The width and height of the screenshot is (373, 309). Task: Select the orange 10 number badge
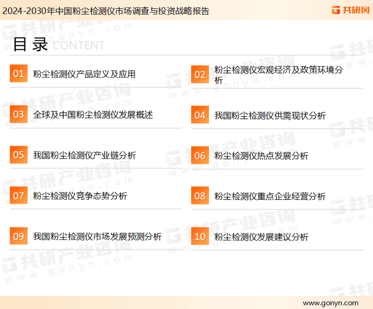pos(200,236)
